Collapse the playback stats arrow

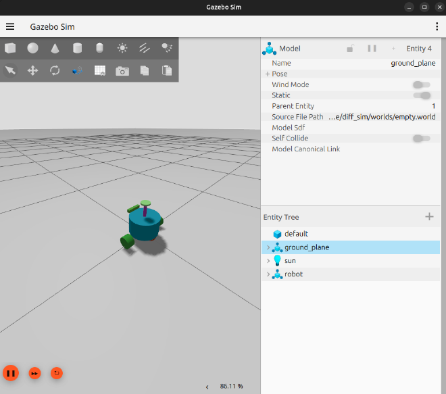point(207,387)
